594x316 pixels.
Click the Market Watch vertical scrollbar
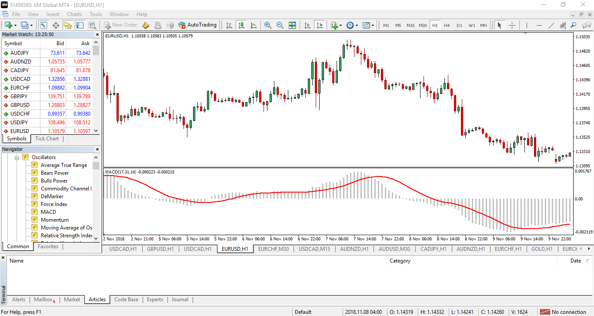click(x=96, y=87)
